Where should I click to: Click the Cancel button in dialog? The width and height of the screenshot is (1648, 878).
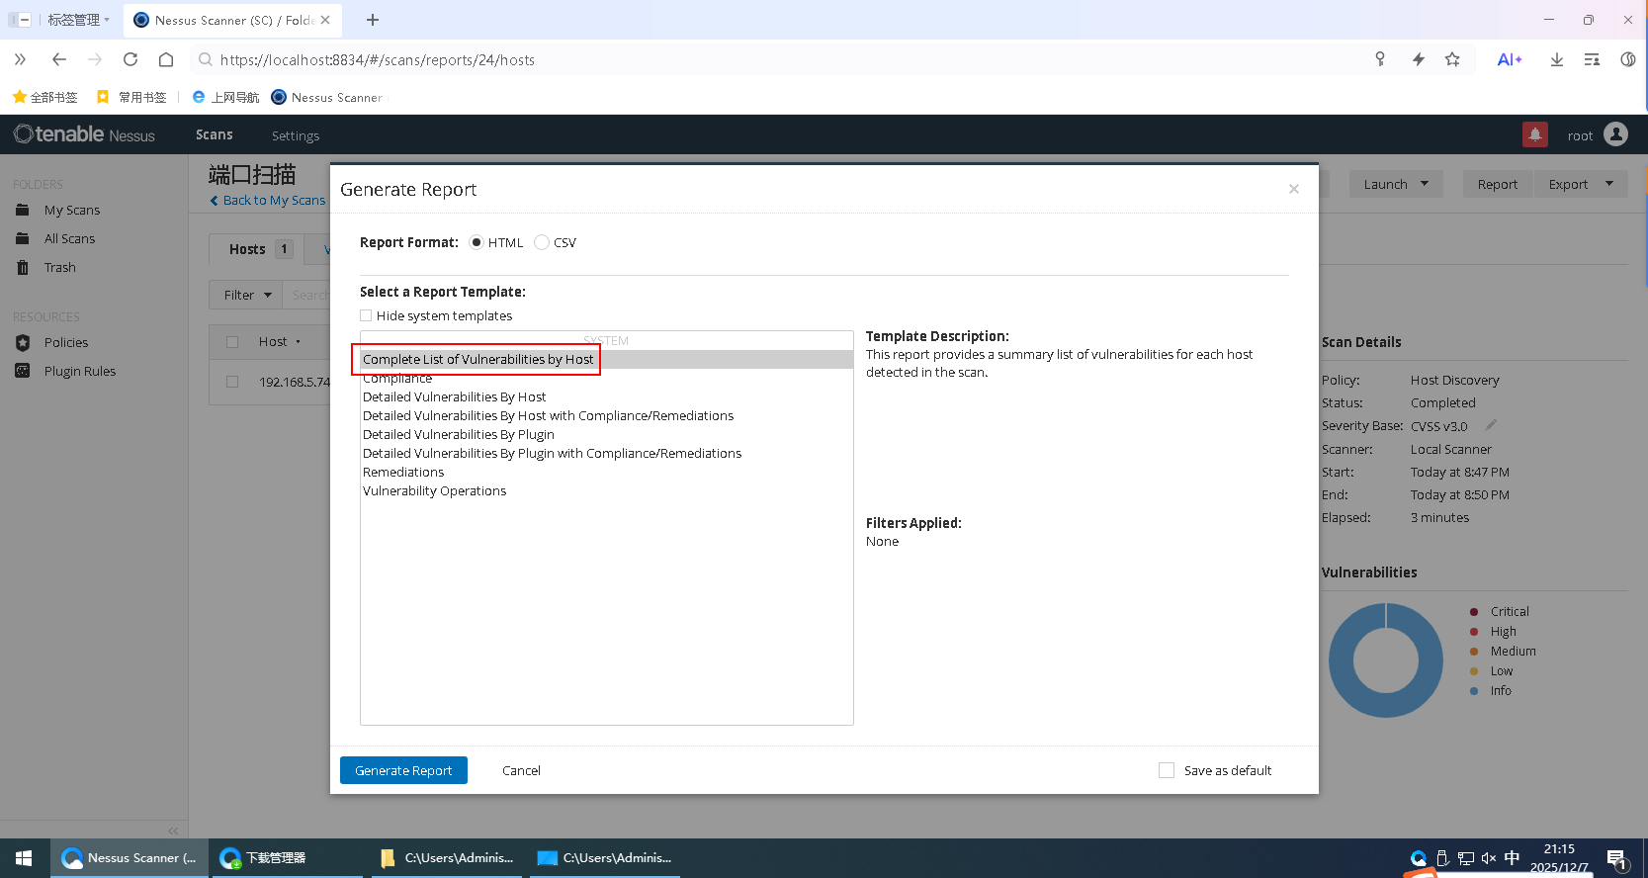[x=521, y=770]
